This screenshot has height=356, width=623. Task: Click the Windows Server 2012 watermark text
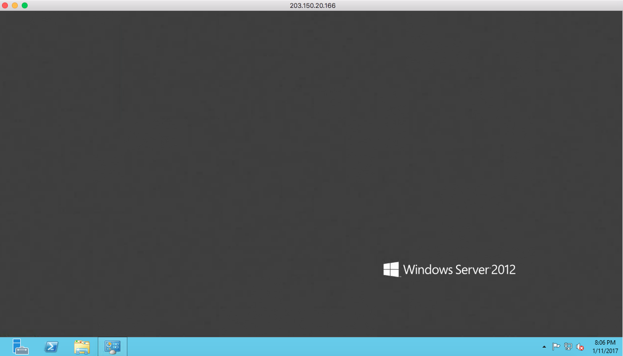coord(459,270)
